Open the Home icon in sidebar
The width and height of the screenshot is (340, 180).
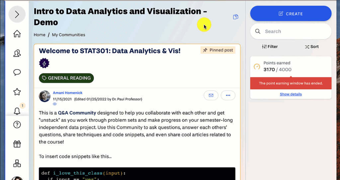pyautogui.click(x=17, y=34)
